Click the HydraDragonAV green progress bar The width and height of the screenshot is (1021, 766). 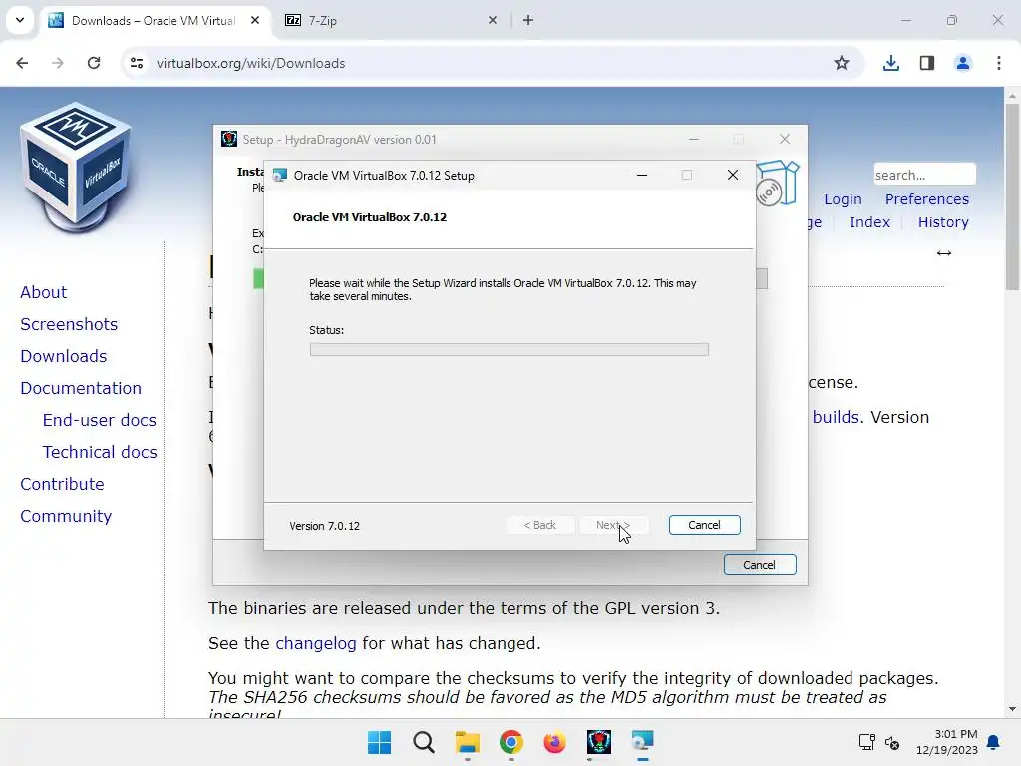258,278
